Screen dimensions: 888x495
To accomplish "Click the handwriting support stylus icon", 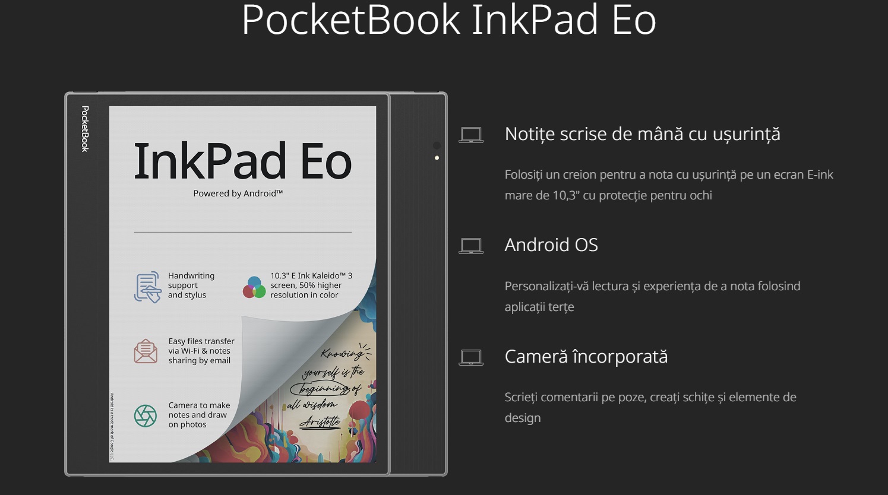I will tap(147, 287).
